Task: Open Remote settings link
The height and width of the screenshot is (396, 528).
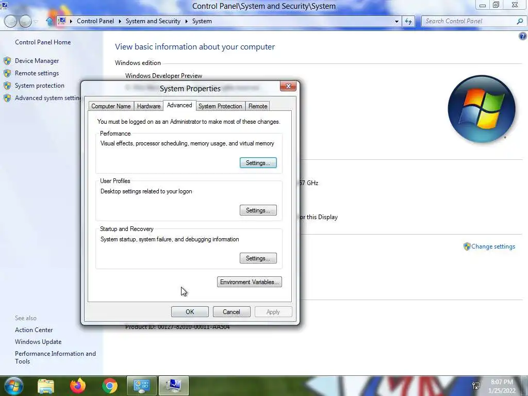Action: coord(37,73)
